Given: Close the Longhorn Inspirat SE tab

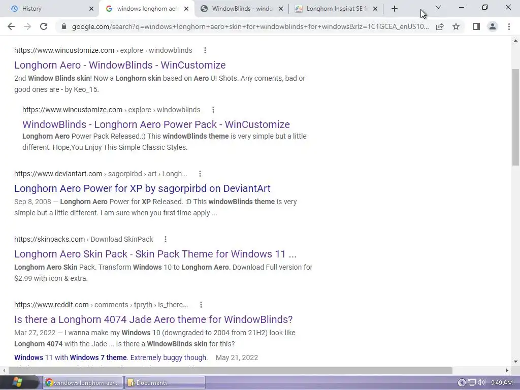Looking at the screenshot, I should [x=375, y=9].
